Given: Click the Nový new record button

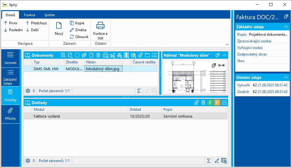Looking at the screenshot, I should (59, 28).
